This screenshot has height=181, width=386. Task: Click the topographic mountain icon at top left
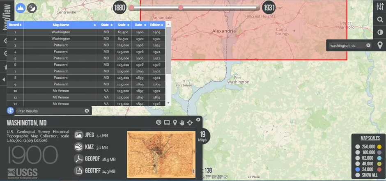(x=20, y=8)
